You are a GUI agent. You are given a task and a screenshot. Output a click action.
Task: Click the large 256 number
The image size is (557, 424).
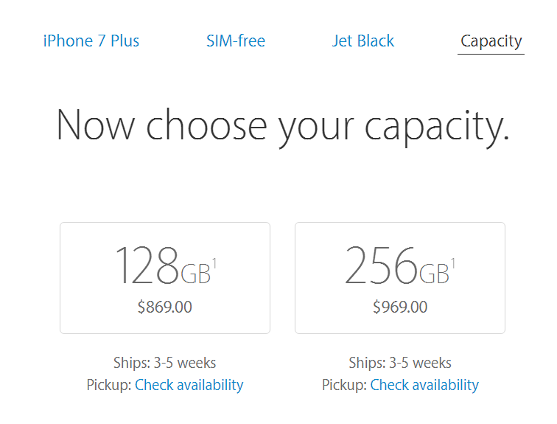coord(381,266)
